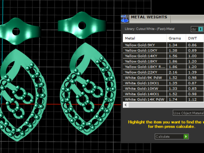Click the 1.74 grams value
The width and height of the screenshot is (204, 153).
(x=173, y=99)
